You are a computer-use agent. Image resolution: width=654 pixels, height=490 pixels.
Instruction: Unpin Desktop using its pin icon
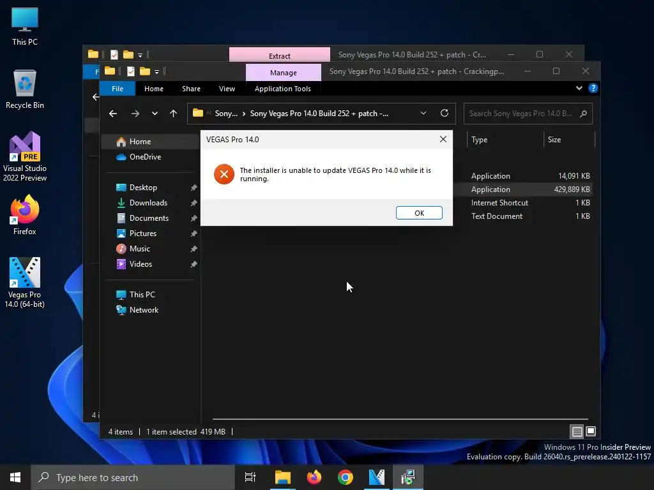(x=194, y=188)
